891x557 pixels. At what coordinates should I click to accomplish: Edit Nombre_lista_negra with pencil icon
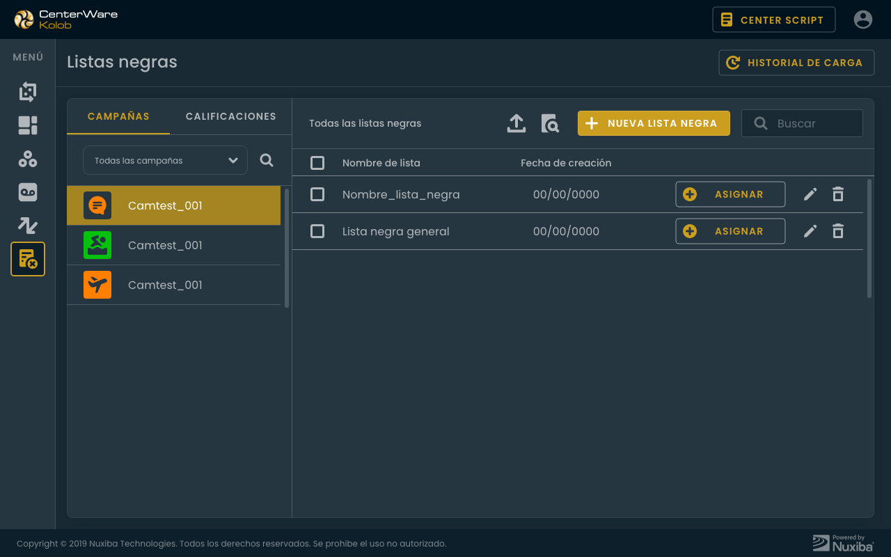[810, 194]
